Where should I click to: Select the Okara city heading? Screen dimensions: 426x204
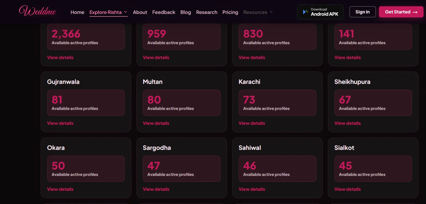coord(56,148)
